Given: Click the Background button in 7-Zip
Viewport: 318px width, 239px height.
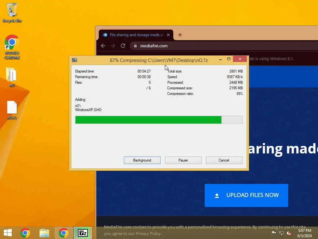Looking at the screenshot, I should point(142,160).
